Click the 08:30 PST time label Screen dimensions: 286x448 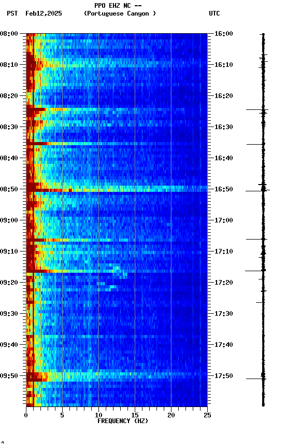pyautogui.click(x=9, y=127)
